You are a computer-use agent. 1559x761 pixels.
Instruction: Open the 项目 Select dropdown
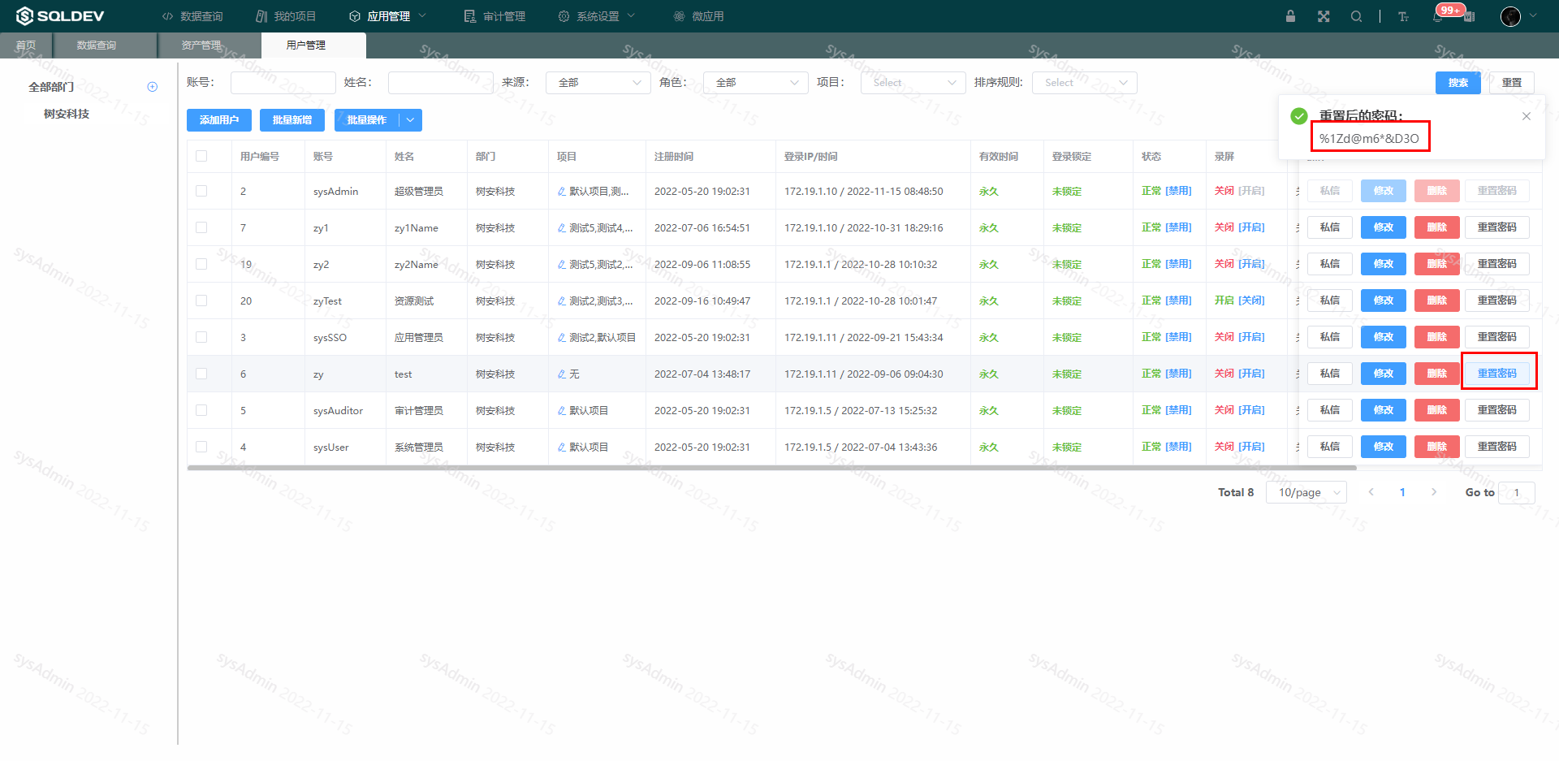pyautogui.click(x=913, y=83)
